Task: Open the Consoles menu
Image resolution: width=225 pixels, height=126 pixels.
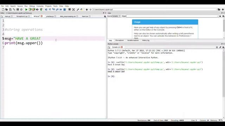Action: (x=40, y=6)
